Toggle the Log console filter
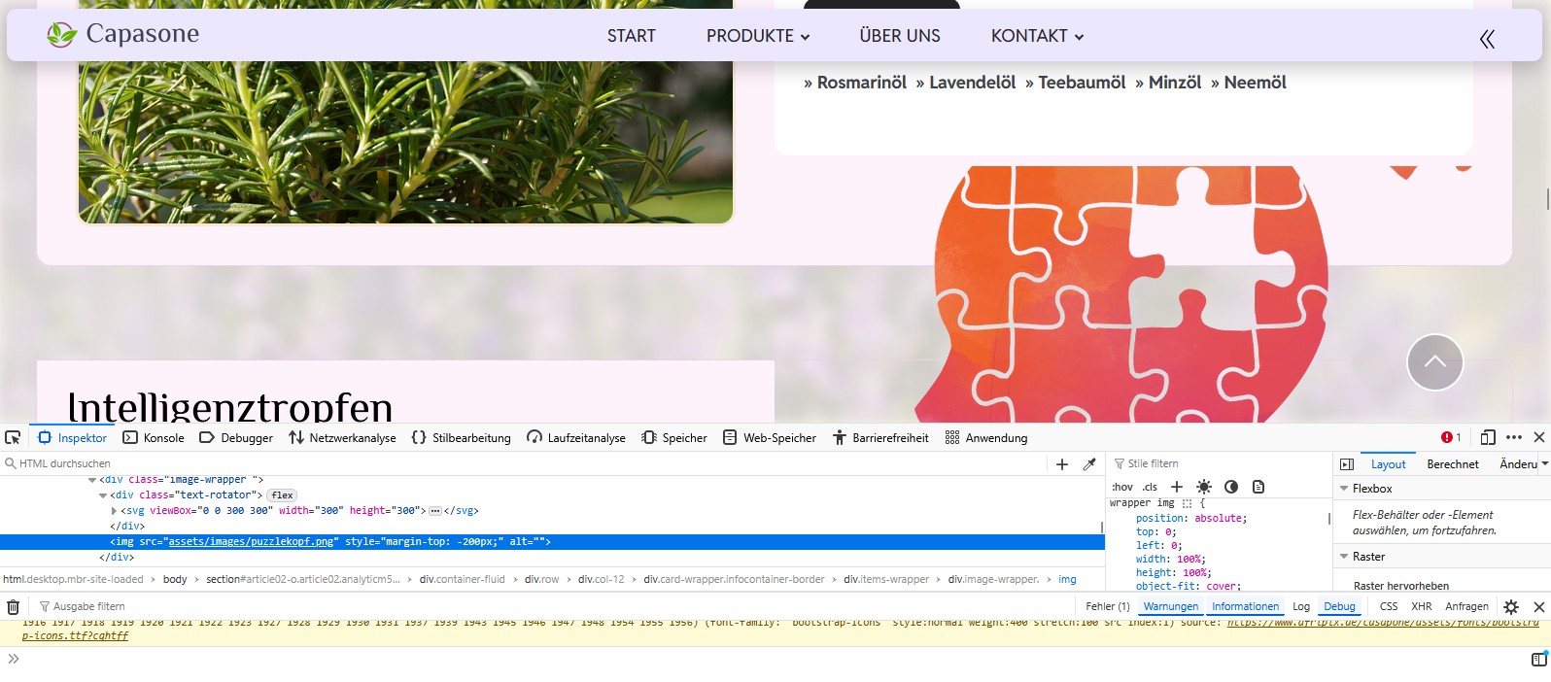The height and width of the screenshot is (682, 1551). click(1301, 606)
